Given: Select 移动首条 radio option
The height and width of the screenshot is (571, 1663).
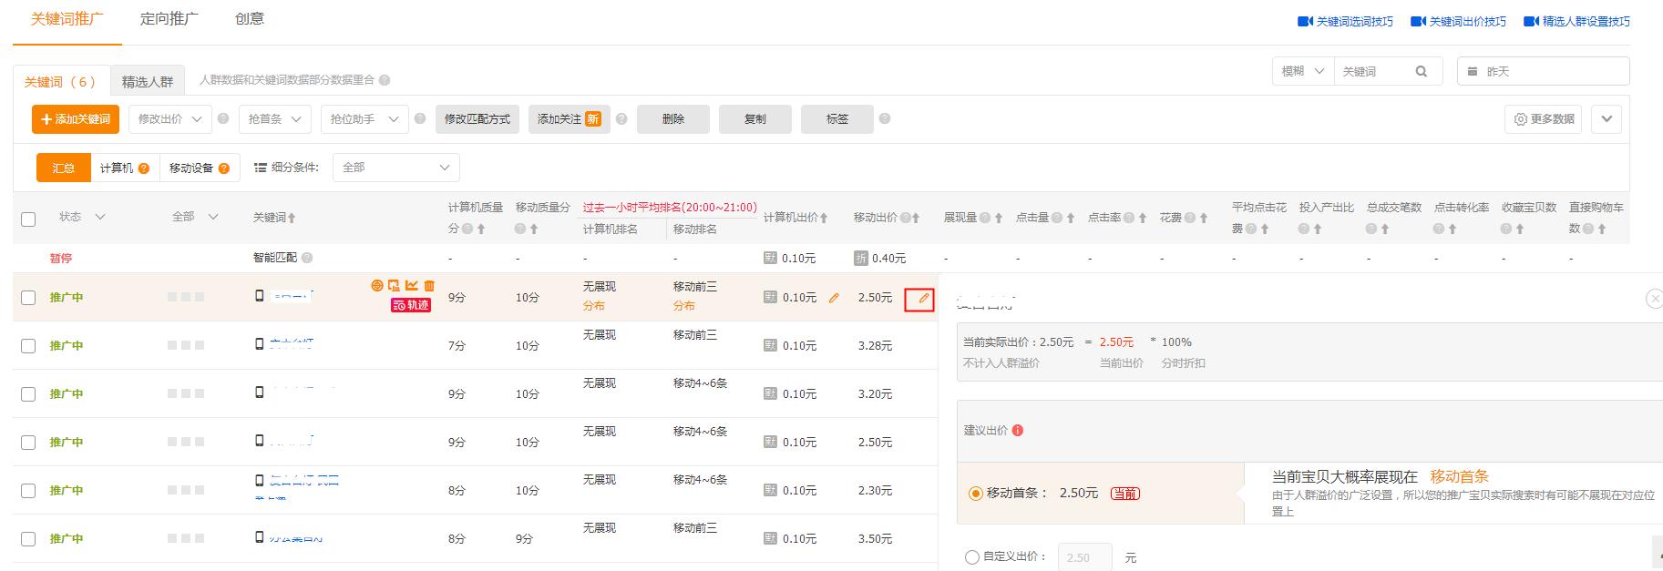Looking at the screenshot, I should click(976, 494).
